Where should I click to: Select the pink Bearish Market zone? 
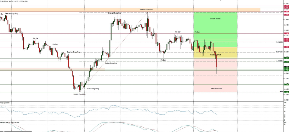pos(216,82)
